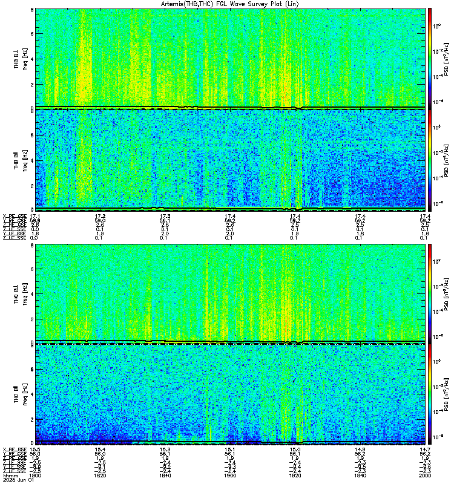Click the THC B-parallel spectrogram panel

[x=230, y=394]
